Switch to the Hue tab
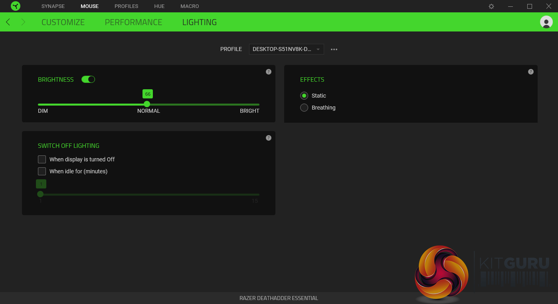 159,6
